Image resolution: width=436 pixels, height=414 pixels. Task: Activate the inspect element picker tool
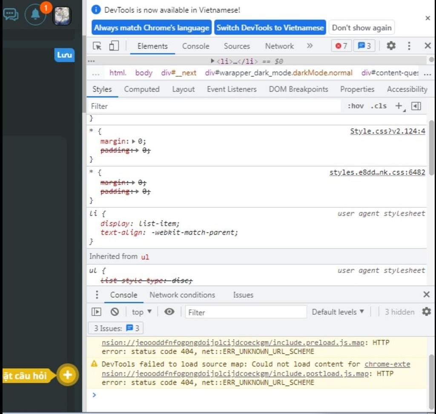click(97, 46)
